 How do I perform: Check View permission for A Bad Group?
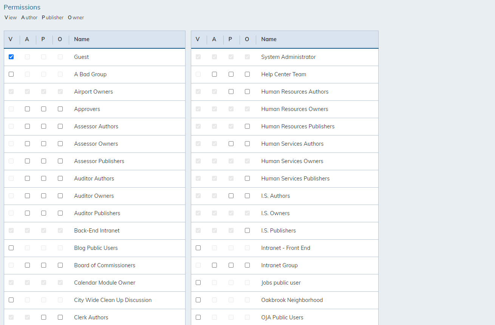click(11, 74)
